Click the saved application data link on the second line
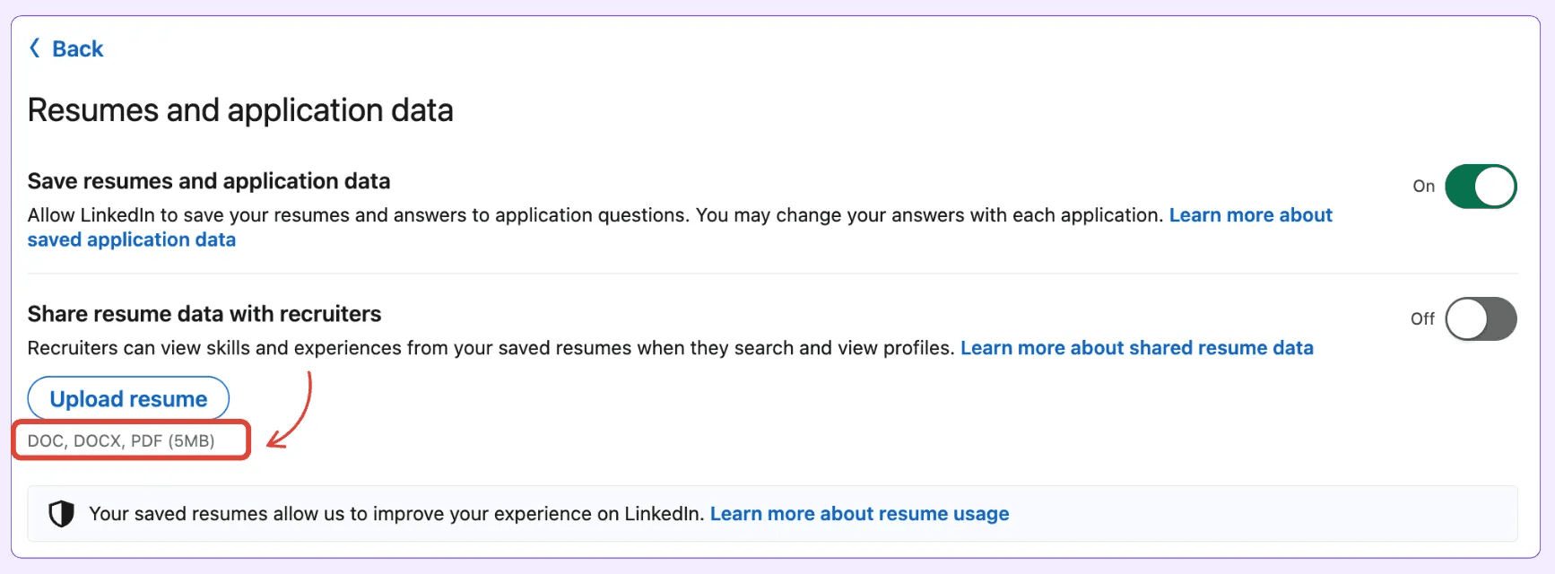This screenshot has width=1555, height=574. (132, 240)
